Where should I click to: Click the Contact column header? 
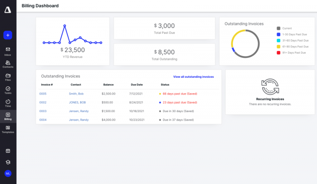(x=76, y=85)
